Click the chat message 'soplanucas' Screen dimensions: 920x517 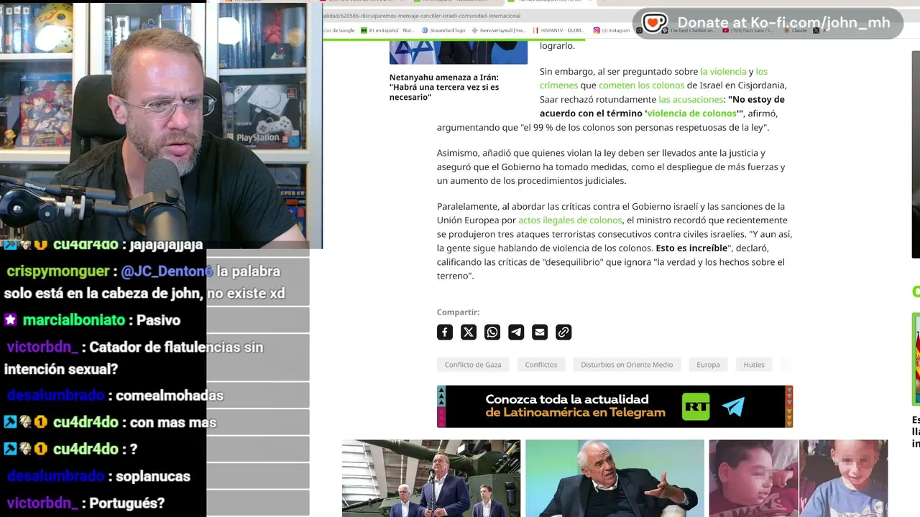pos(155,476)
